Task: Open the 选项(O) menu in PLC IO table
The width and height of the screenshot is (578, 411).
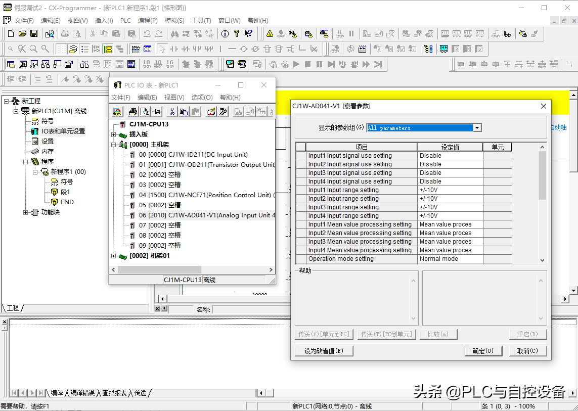Action: [202, 97]
